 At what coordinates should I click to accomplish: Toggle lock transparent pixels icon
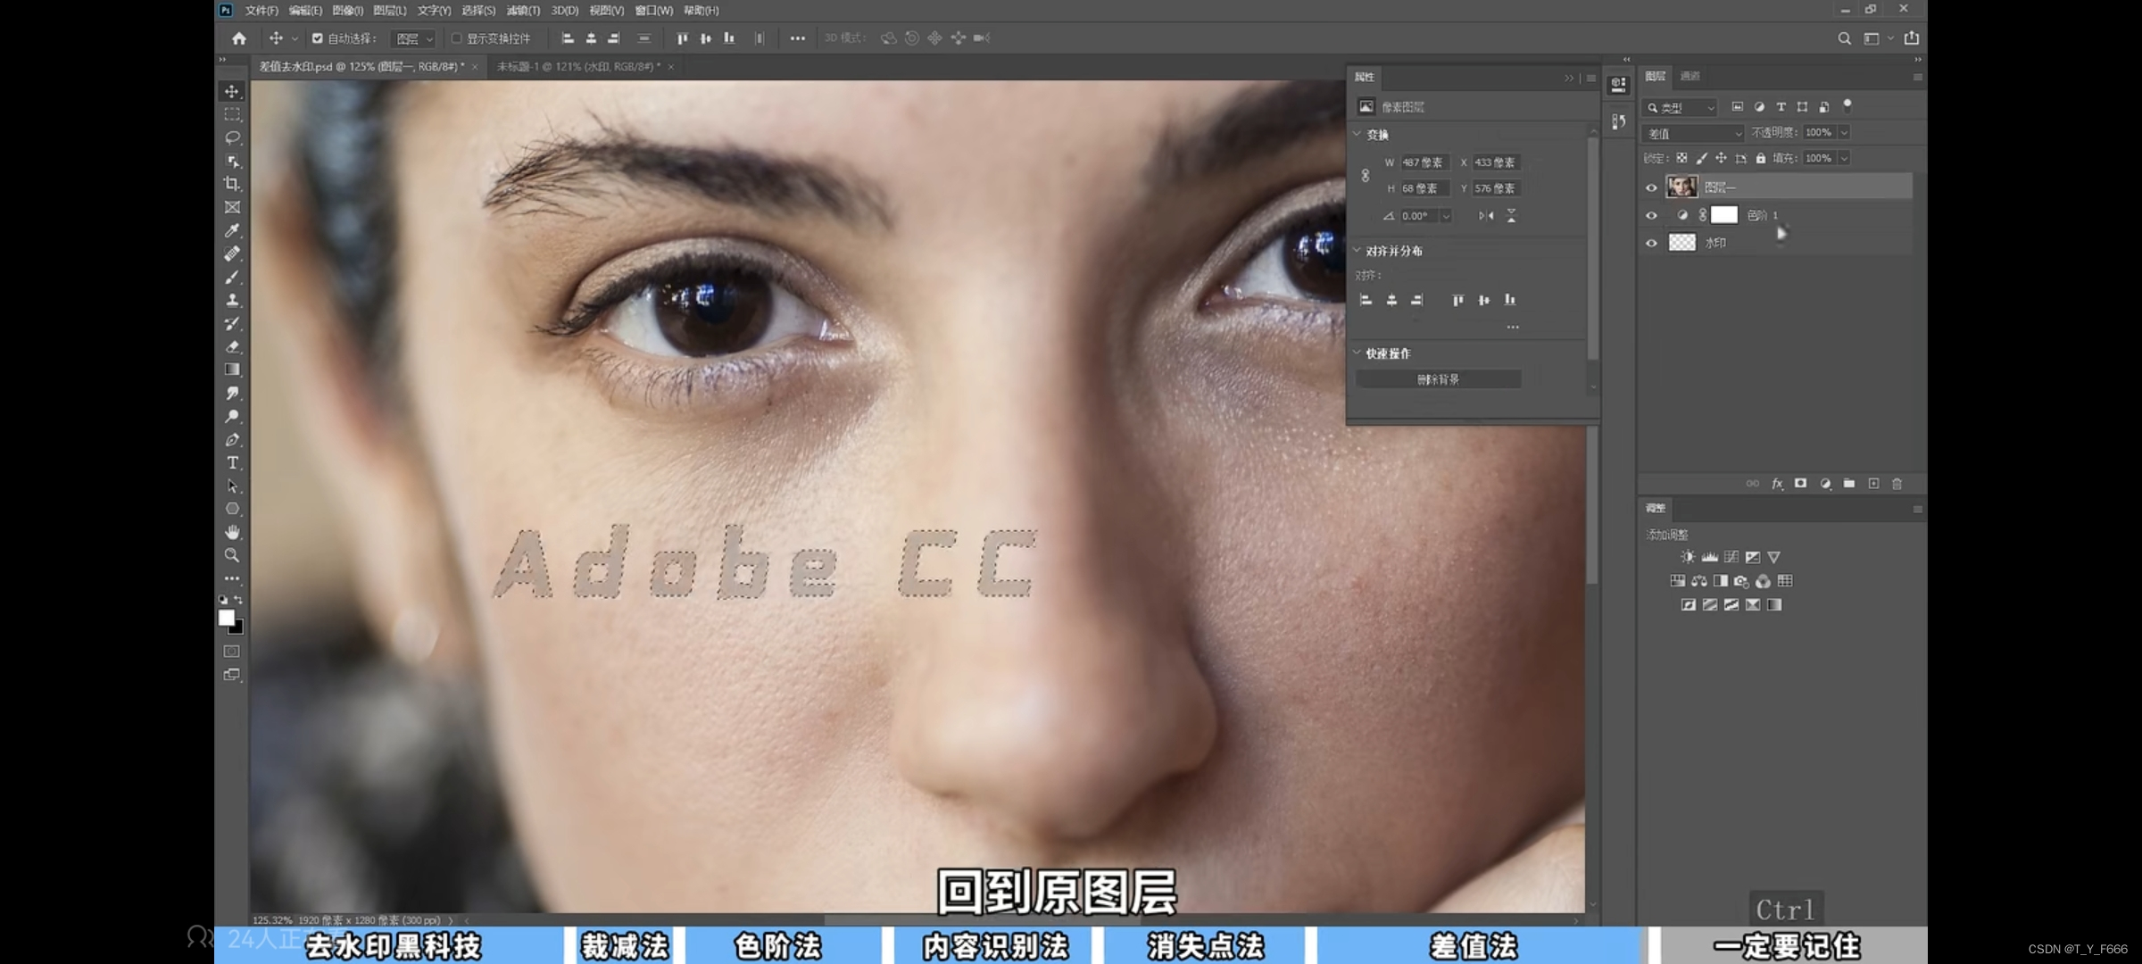coord(1681,158)
